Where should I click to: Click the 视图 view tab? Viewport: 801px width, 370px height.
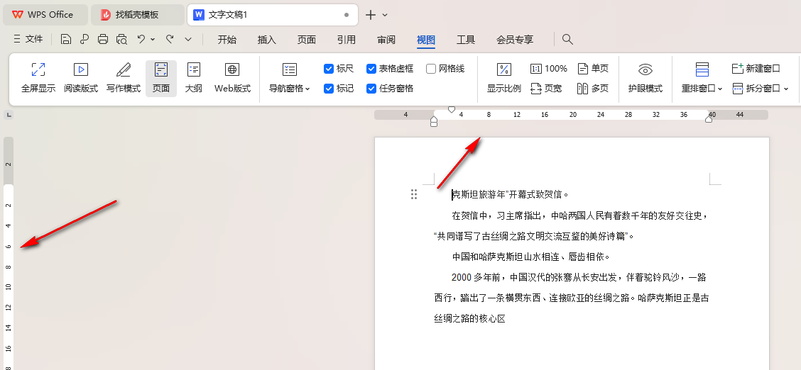tap(426, 40)
